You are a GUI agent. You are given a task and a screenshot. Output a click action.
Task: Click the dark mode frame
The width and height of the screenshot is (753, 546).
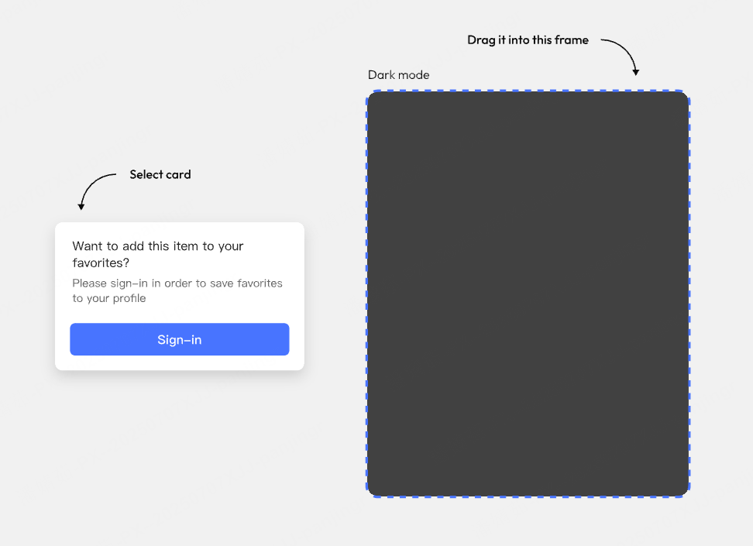pos(528,294)
